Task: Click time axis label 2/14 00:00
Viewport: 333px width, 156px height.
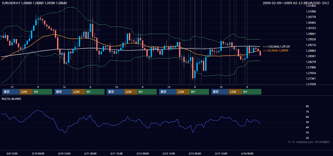Action: click(x=247, y=153)
